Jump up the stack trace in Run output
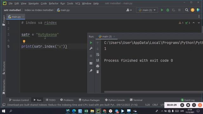 [98, 43]
